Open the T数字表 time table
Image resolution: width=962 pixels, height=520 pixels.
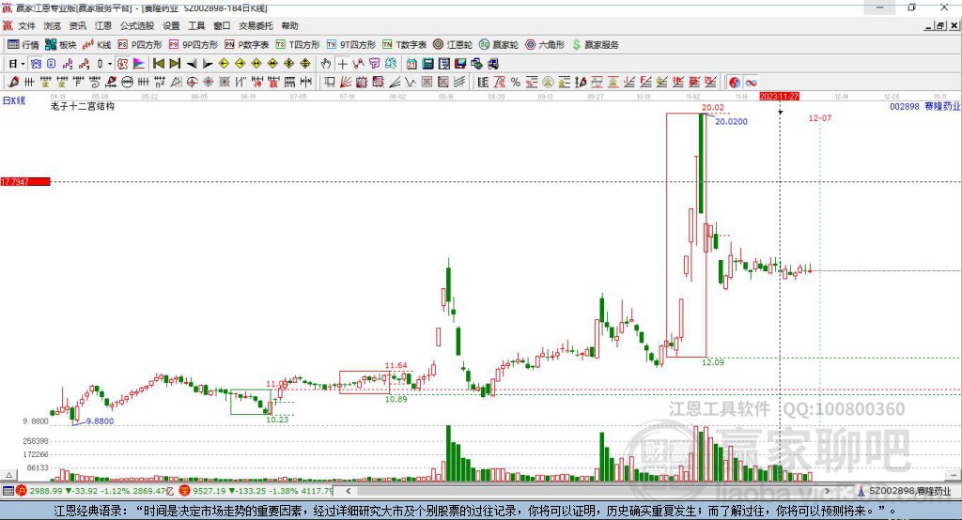point(404,45)
